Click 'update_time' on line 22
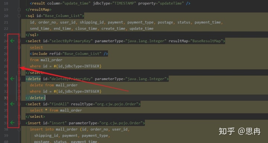This screenshot has width=268, height=143. click(x=141, y=29)
